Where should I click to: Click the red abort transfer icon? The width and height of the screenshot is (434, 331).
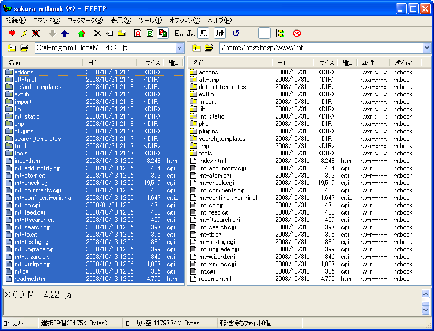point(297,33)
